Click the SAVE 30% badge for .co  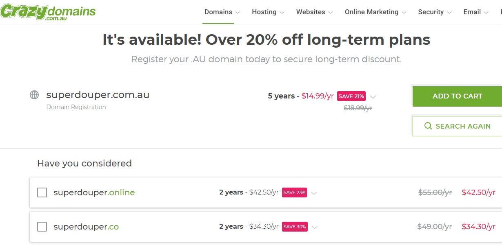[295, 227]
